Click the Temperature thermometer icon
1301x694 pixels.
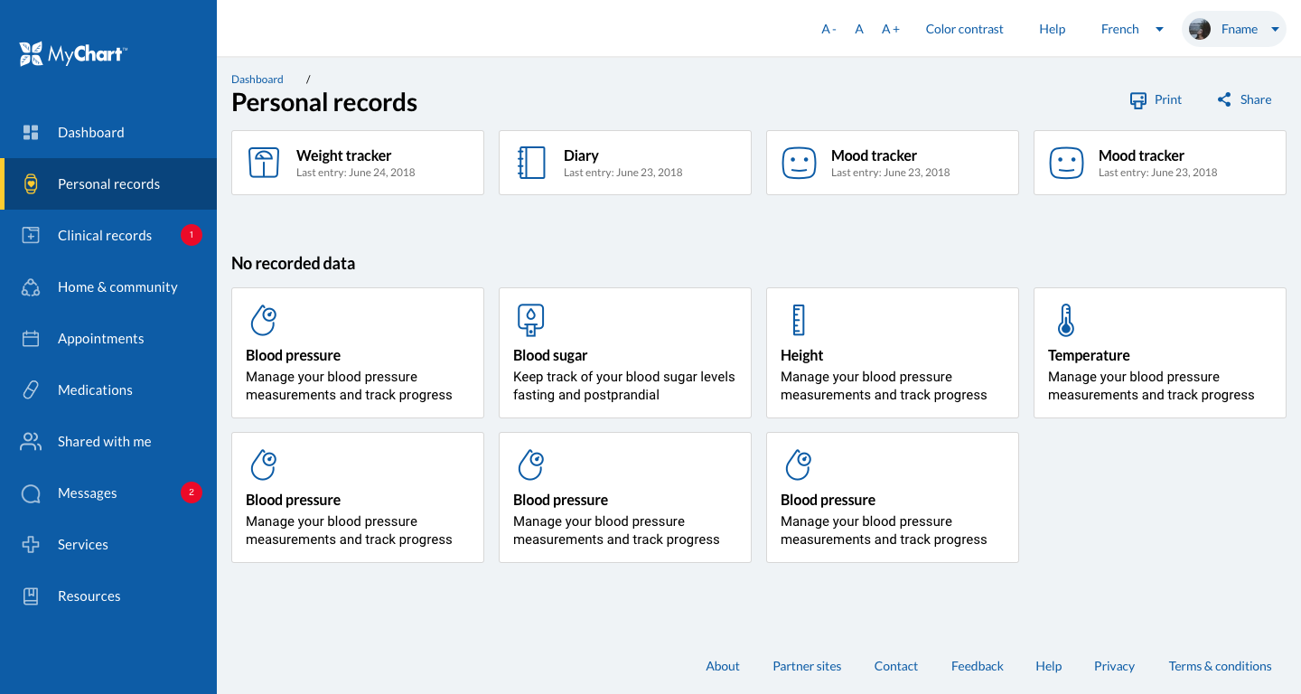(x=1065, y=320)
